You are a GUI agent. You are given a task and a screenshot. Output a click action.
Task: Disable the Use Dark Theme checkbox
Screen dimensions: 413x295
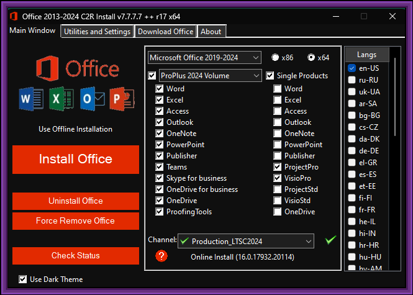[22, 279]
